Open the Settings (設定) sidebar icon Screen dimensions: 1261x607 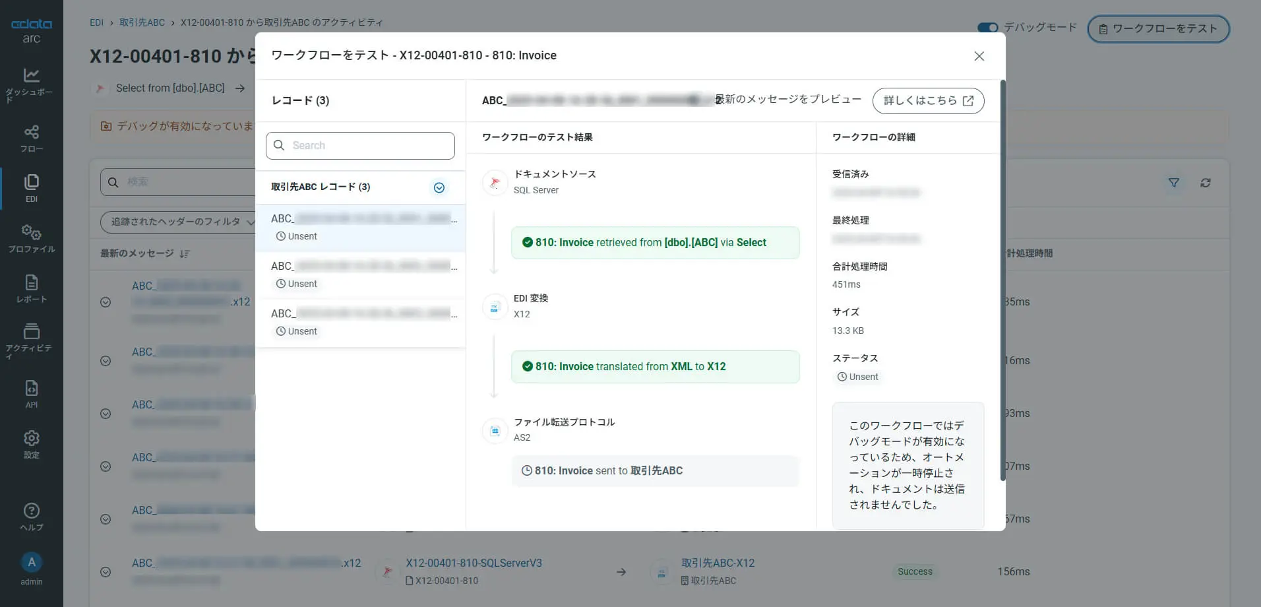tap(31, 444)
